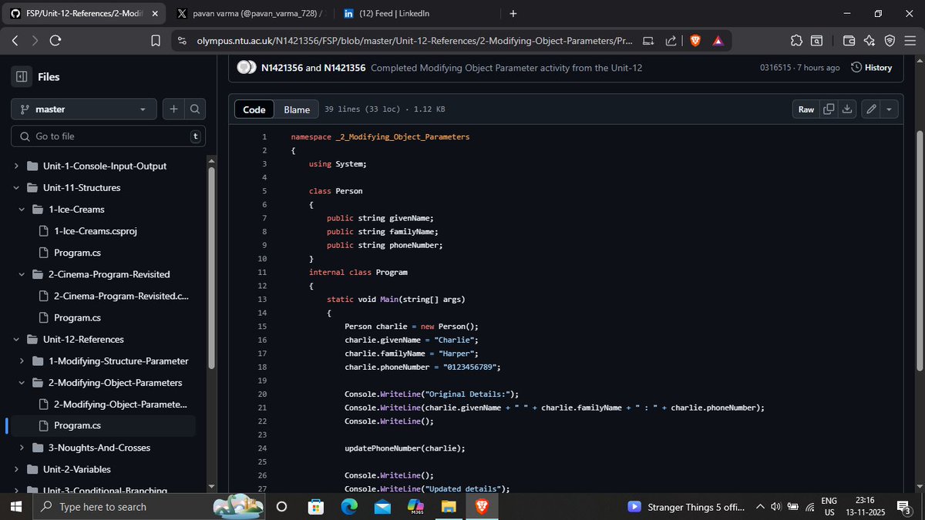The image size is (925, 520).
Task: Click the Raw button
Action: (805, 109)
